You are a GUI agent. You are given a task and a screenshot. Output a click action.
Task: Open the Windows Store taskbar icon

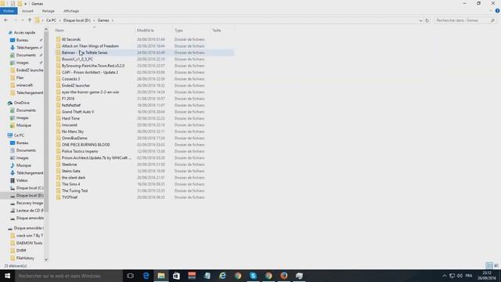click(176, 276)
